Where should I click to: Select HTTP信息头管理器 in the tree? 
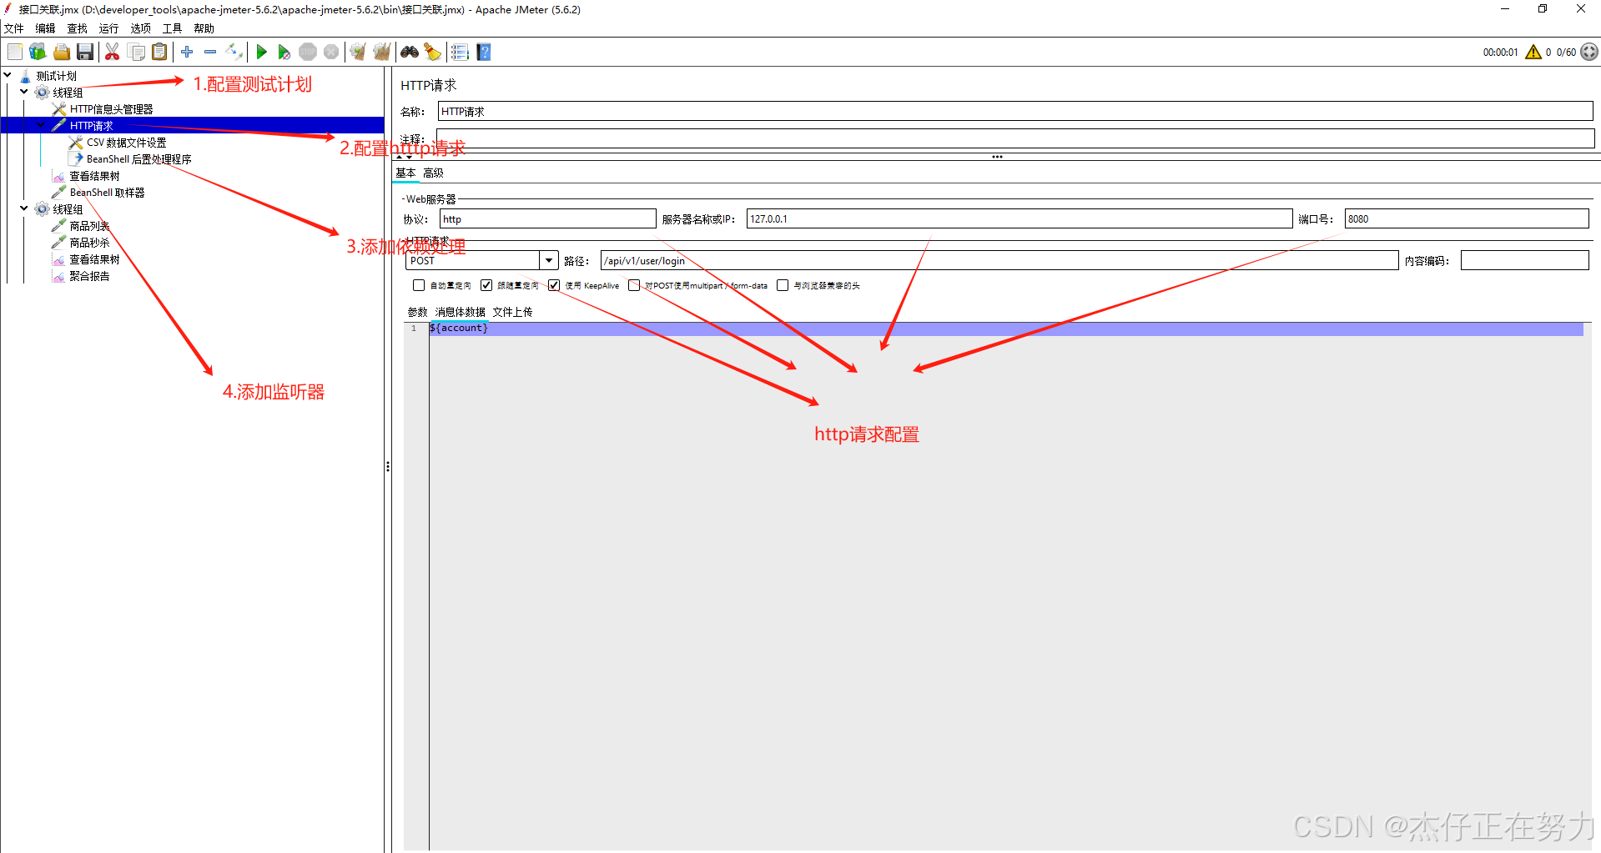[111, 109]
